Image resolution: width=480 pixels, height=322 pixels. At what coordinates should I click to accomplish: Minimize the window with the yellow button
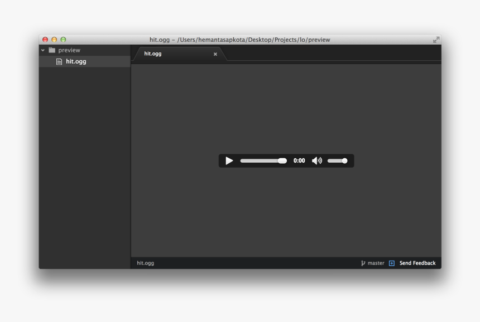[x=54, y=40]
